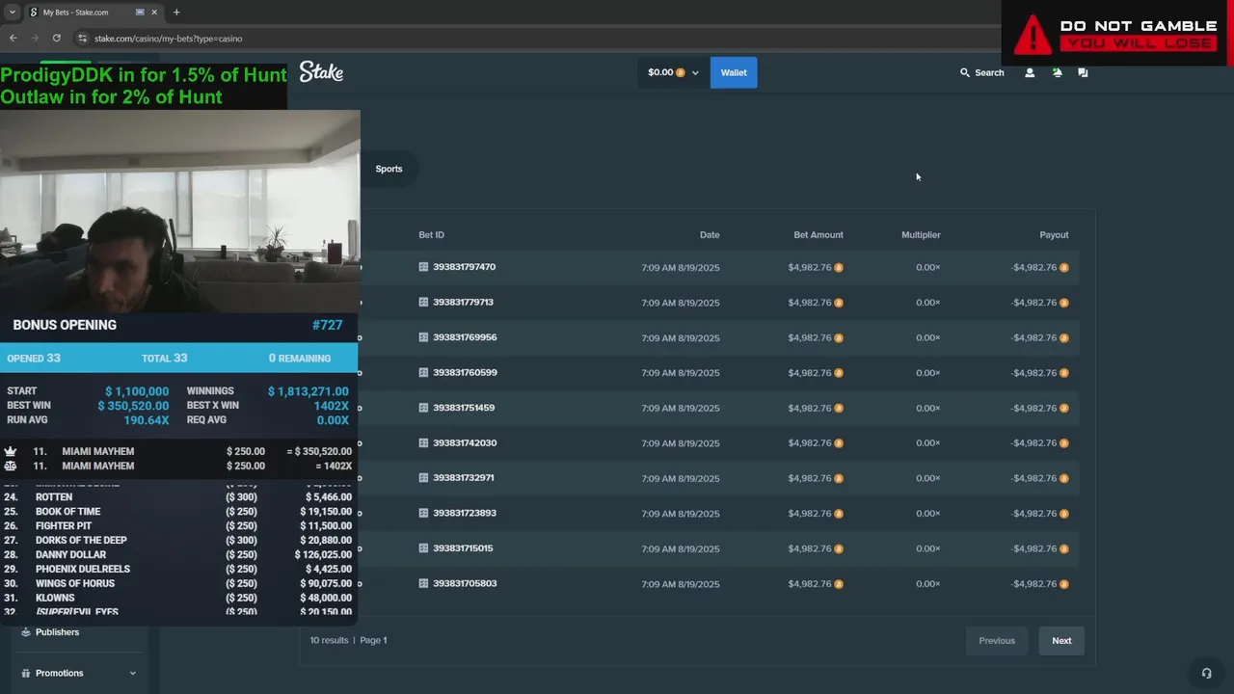Go back with browser back arrow

click(x=13, y=39)
